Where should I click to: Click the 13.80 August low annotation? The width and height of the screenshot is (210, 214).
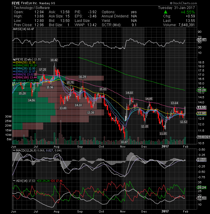[63, 108]
